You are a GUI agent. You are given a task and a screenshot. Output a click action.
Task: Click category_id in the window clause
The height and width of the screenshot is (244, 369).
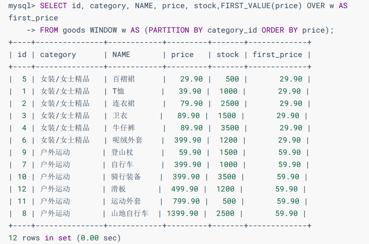pos(232,30)
